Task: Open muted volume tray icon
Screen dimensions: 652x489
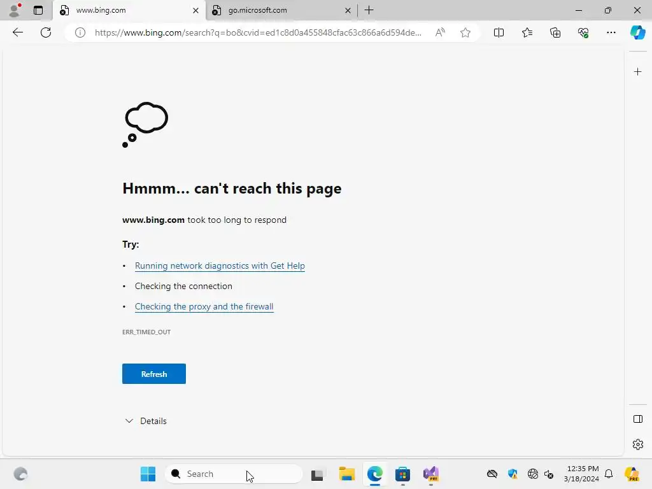Action: (x=549, y=474)
